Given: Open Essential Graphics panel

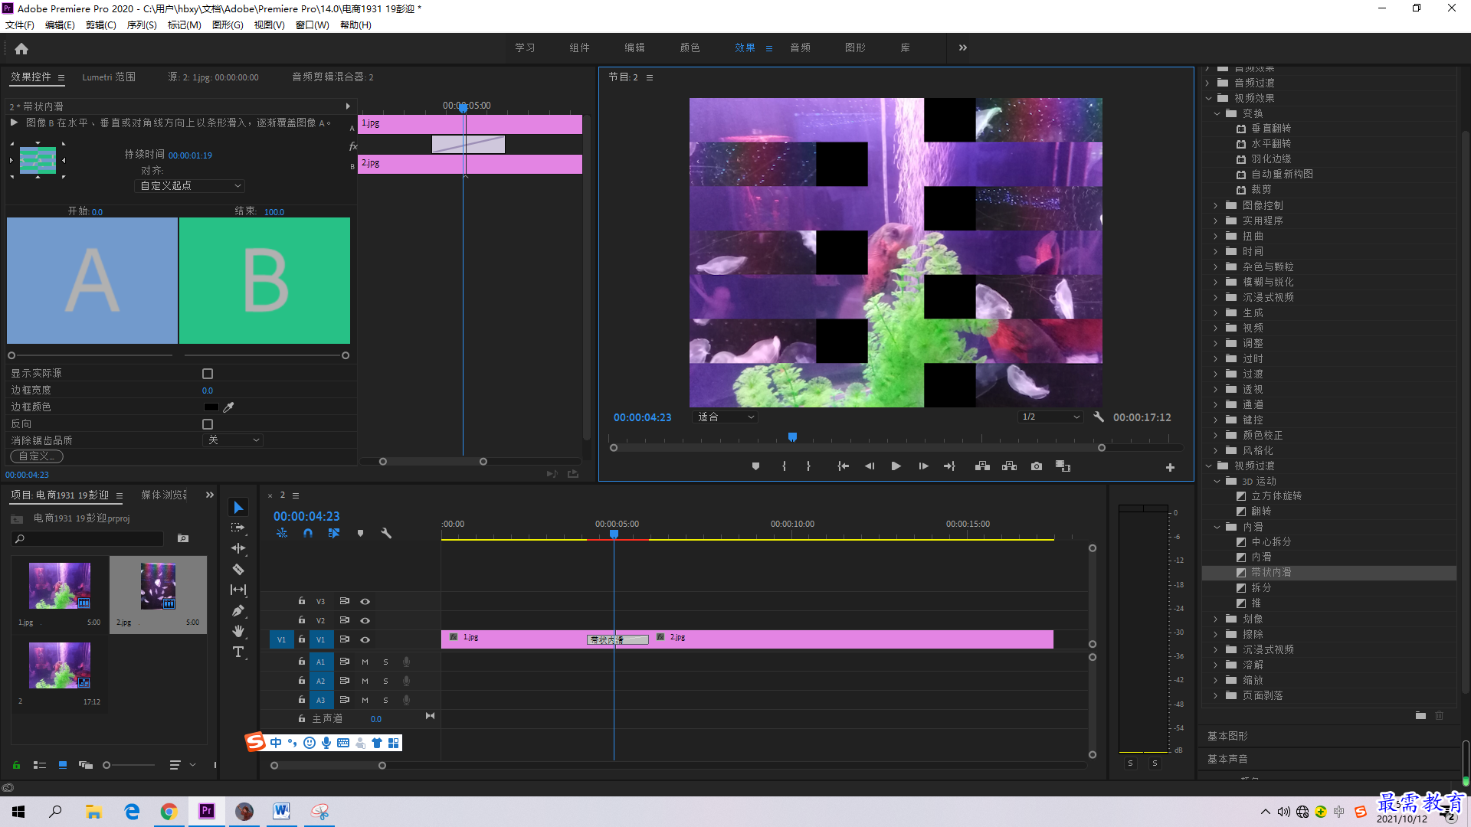Looking at the screenshot, I should pos(1227,736).
